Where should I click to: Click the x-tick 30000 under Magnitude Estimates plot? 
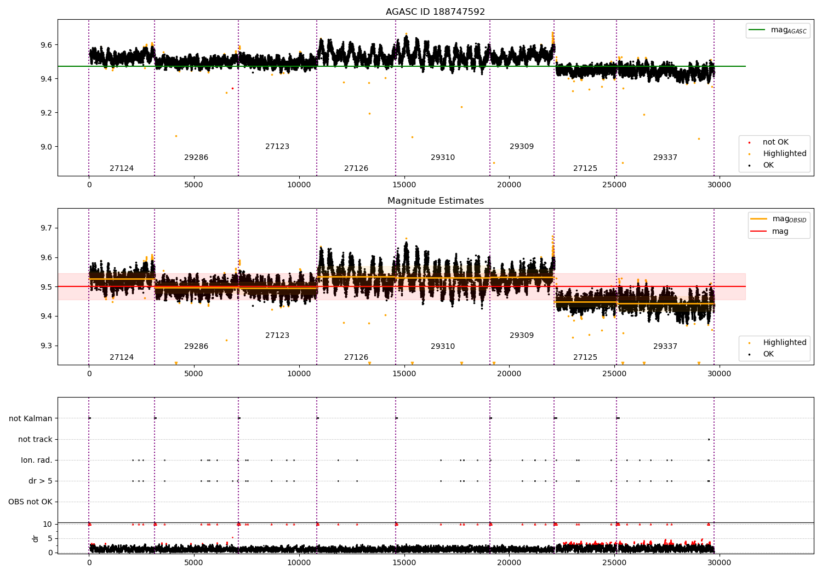[719, 373]
